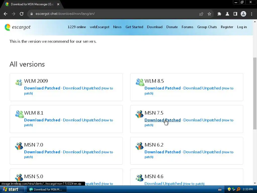Reload the page with refresh icon
The width and height of the screenshot is (257, 193).
click(x=22, y=14)
